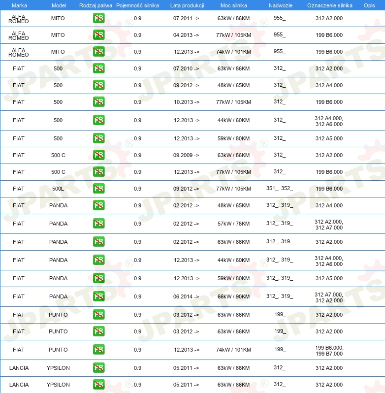Select '312 A4.000' in FIAT 500 09.2012 row
Image resolution: width=385 pixels, height=393 pixels.
point(329,85)
